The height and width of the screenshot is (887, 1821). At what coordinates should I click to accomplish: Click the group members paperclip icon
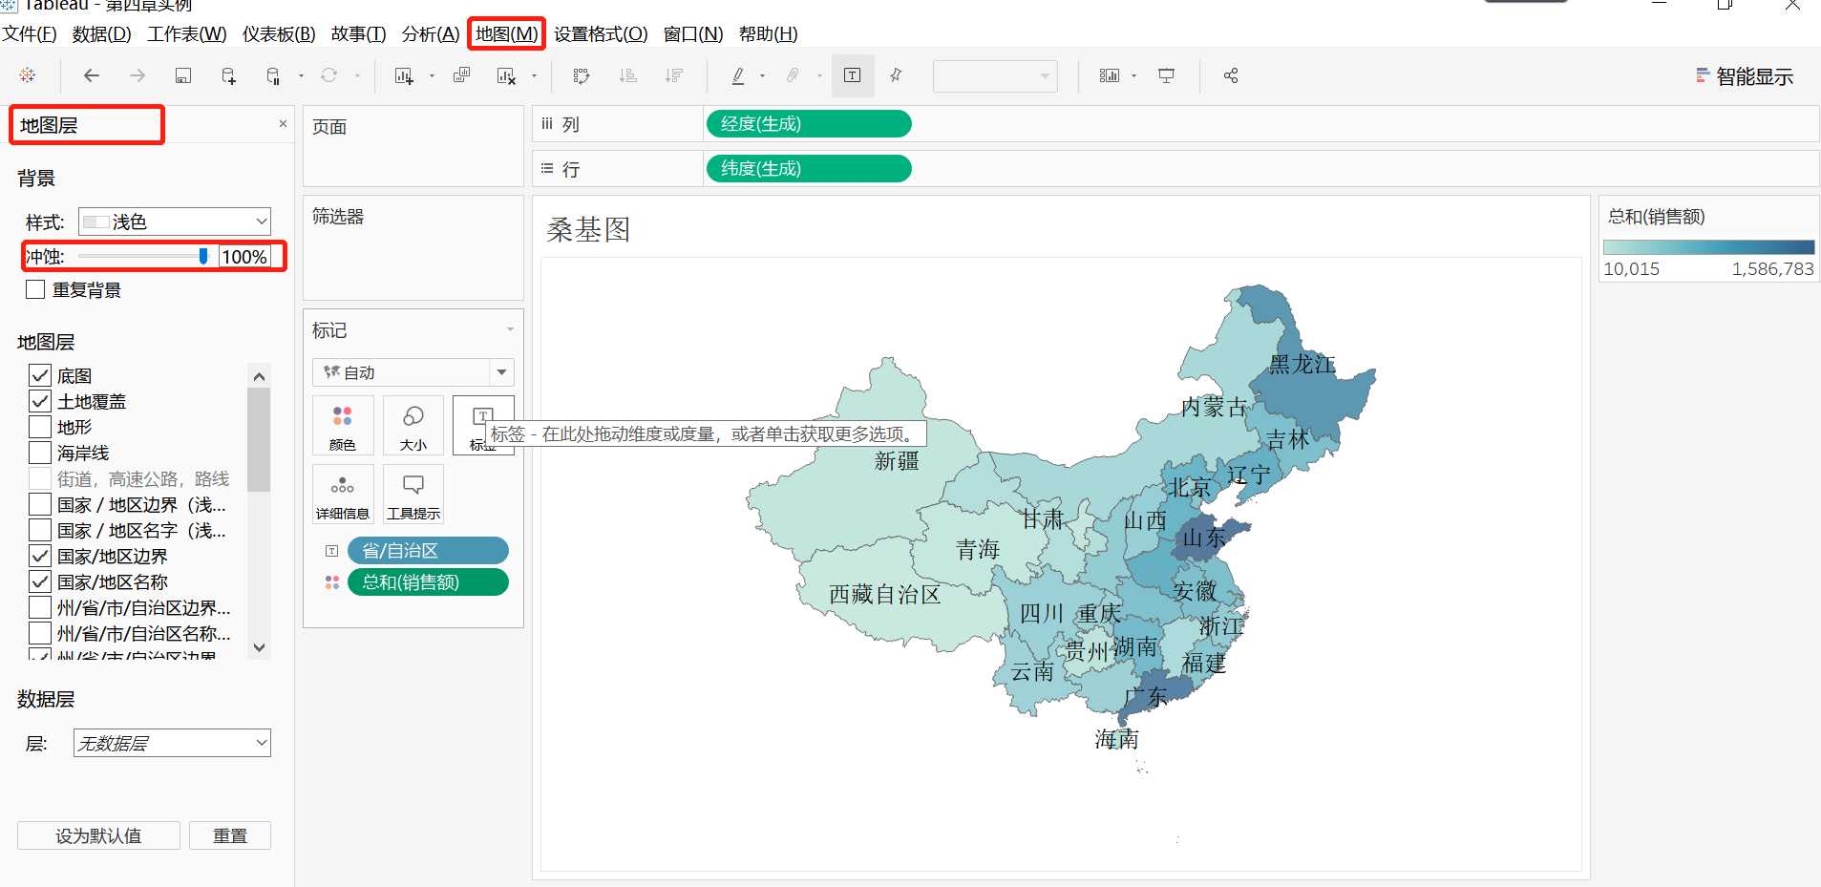click(793, 75)
